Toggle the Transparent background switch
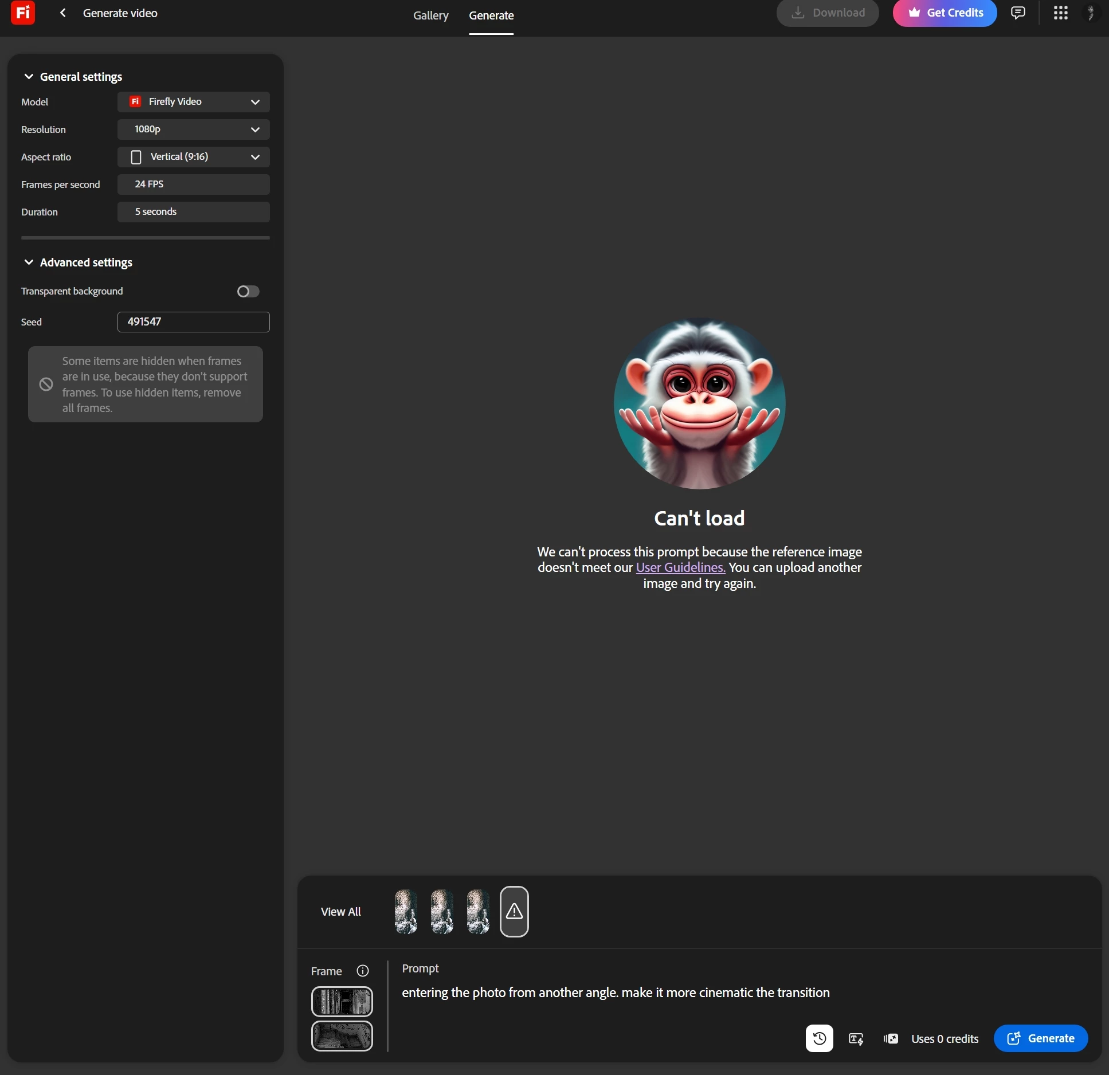 click(248, 291)
